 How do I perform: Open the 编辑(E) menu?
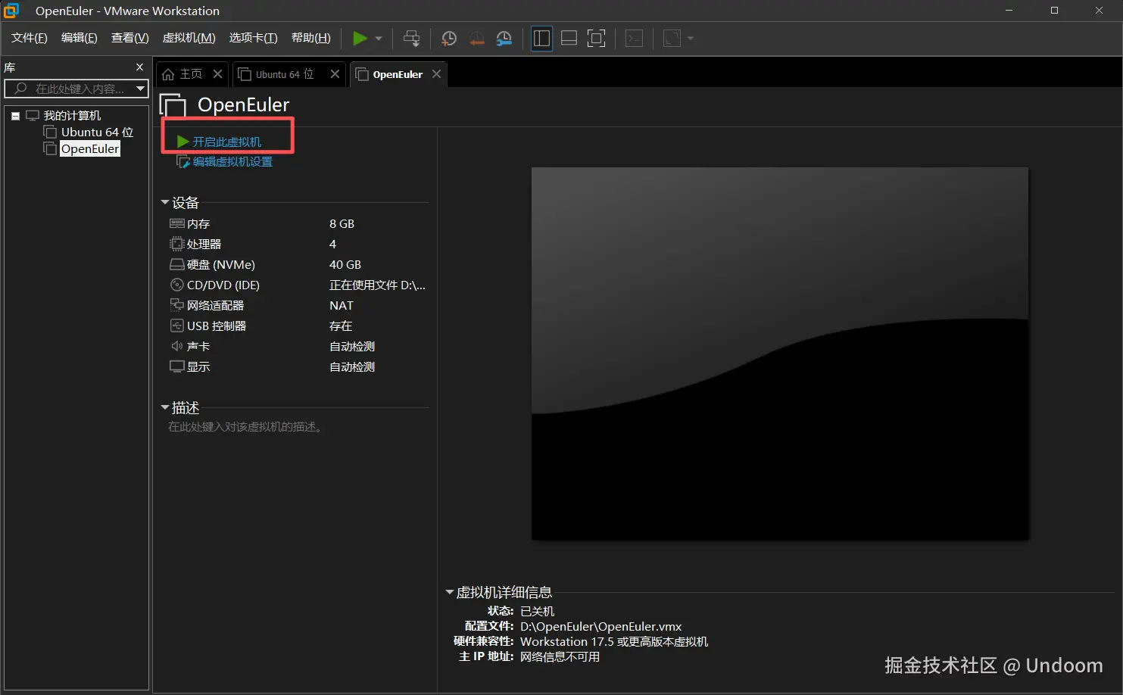point(80,38)
